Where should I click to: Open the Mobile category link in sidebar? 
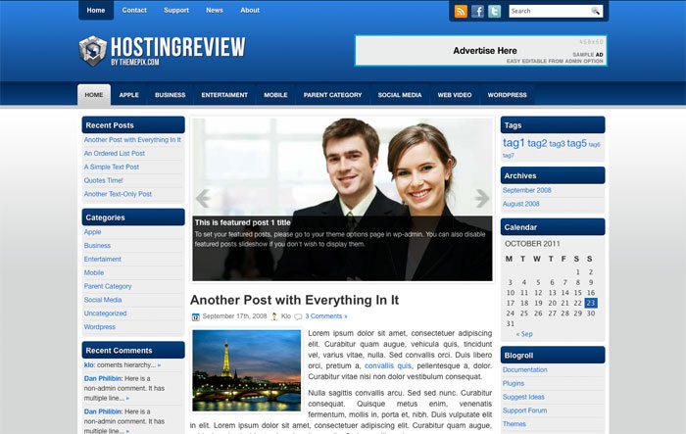[x=94, y=273]
